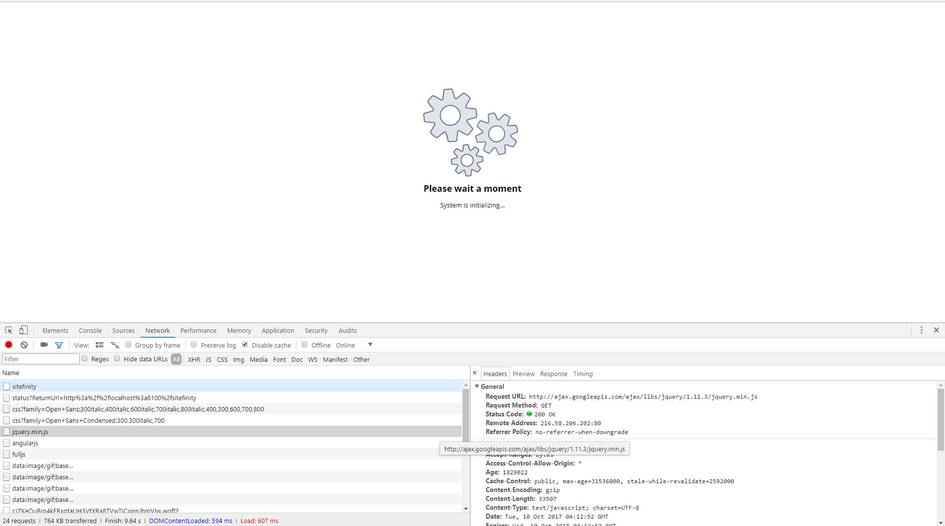Viewport: 945px width, 526px height.
Task: Select the angularjs request row
Action: click(x=231, y=443)
